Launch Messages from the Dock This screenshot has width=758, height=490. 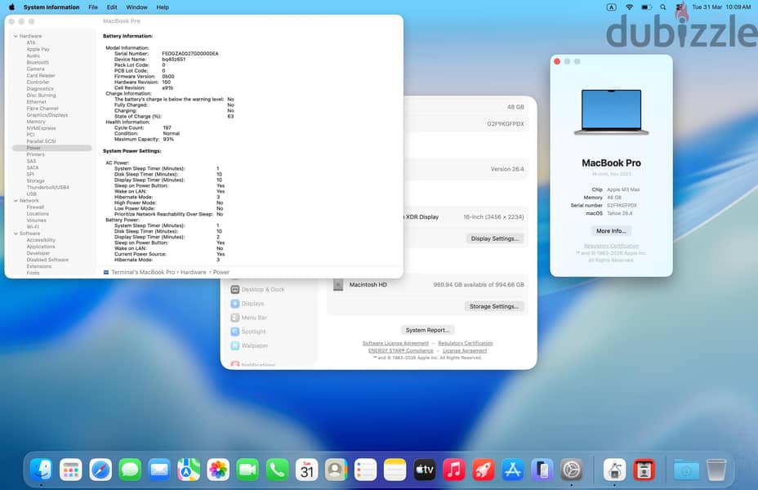(130, 470)
